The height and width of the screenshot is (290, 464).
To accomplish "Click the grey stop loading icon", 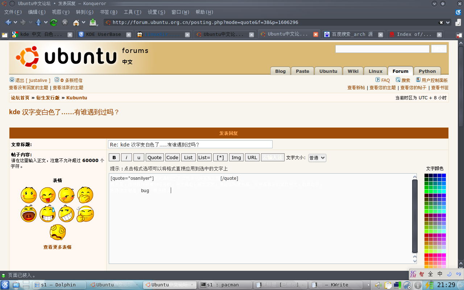I will [65, 22].
